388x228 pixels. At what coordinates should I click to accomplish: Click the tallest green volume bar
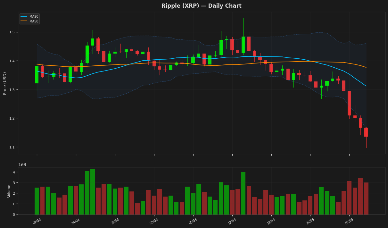pos(93,192)
